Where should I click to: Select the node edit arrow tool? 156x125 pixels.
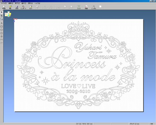(x=2, y=16)
